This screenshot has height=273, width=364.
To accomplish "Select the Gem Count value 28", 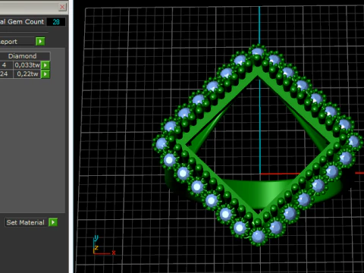I will click(56, 22).
